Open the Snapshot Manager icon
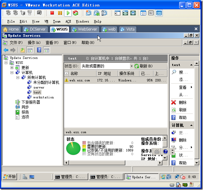The height and width of the screenshot is (190, 203). tap(104, 13)
